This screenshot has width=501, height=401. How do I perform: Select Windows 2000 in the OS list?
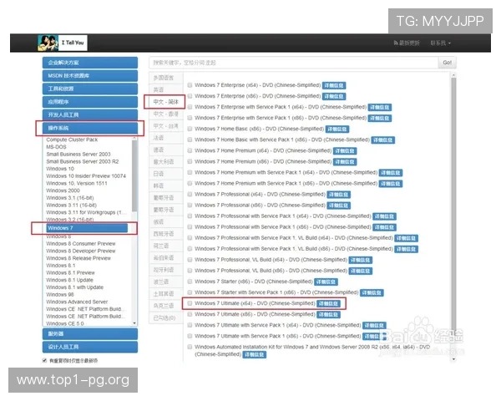pyautogui.click(x=63, y=190)
